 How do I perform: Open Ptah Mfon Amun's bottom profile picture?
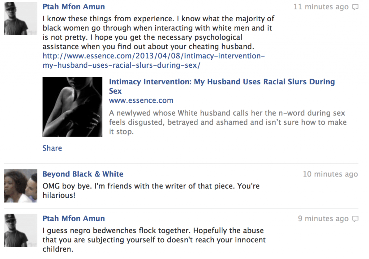[x=21, y=230]
